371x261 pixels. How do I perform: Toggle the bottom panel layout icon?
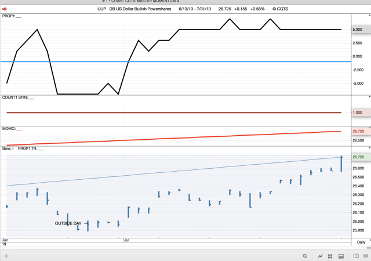pos(341,256)
